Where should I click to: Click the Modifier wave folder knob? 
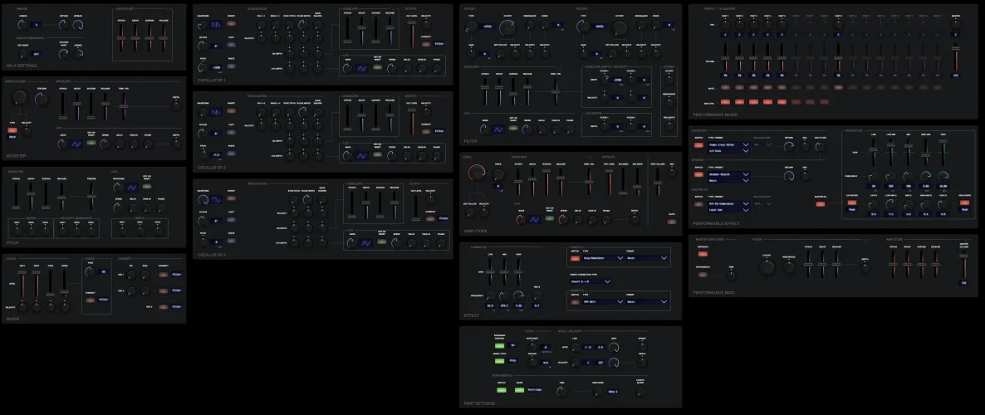click(19, 98)
